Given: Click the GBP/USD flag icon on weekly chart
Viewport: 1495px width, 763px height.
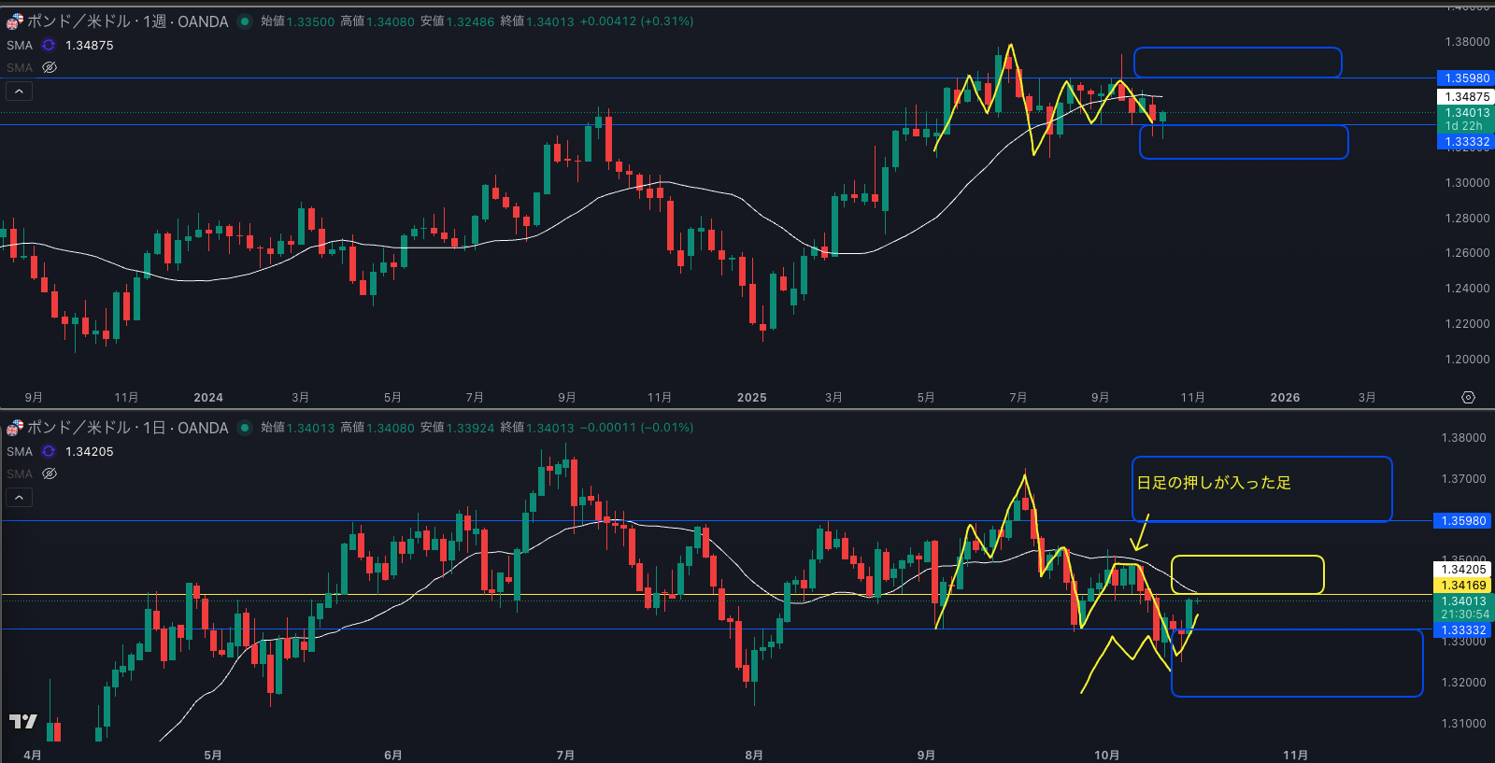Looking at the screenshot, I should pyautogui.click(x=15, y=21).
